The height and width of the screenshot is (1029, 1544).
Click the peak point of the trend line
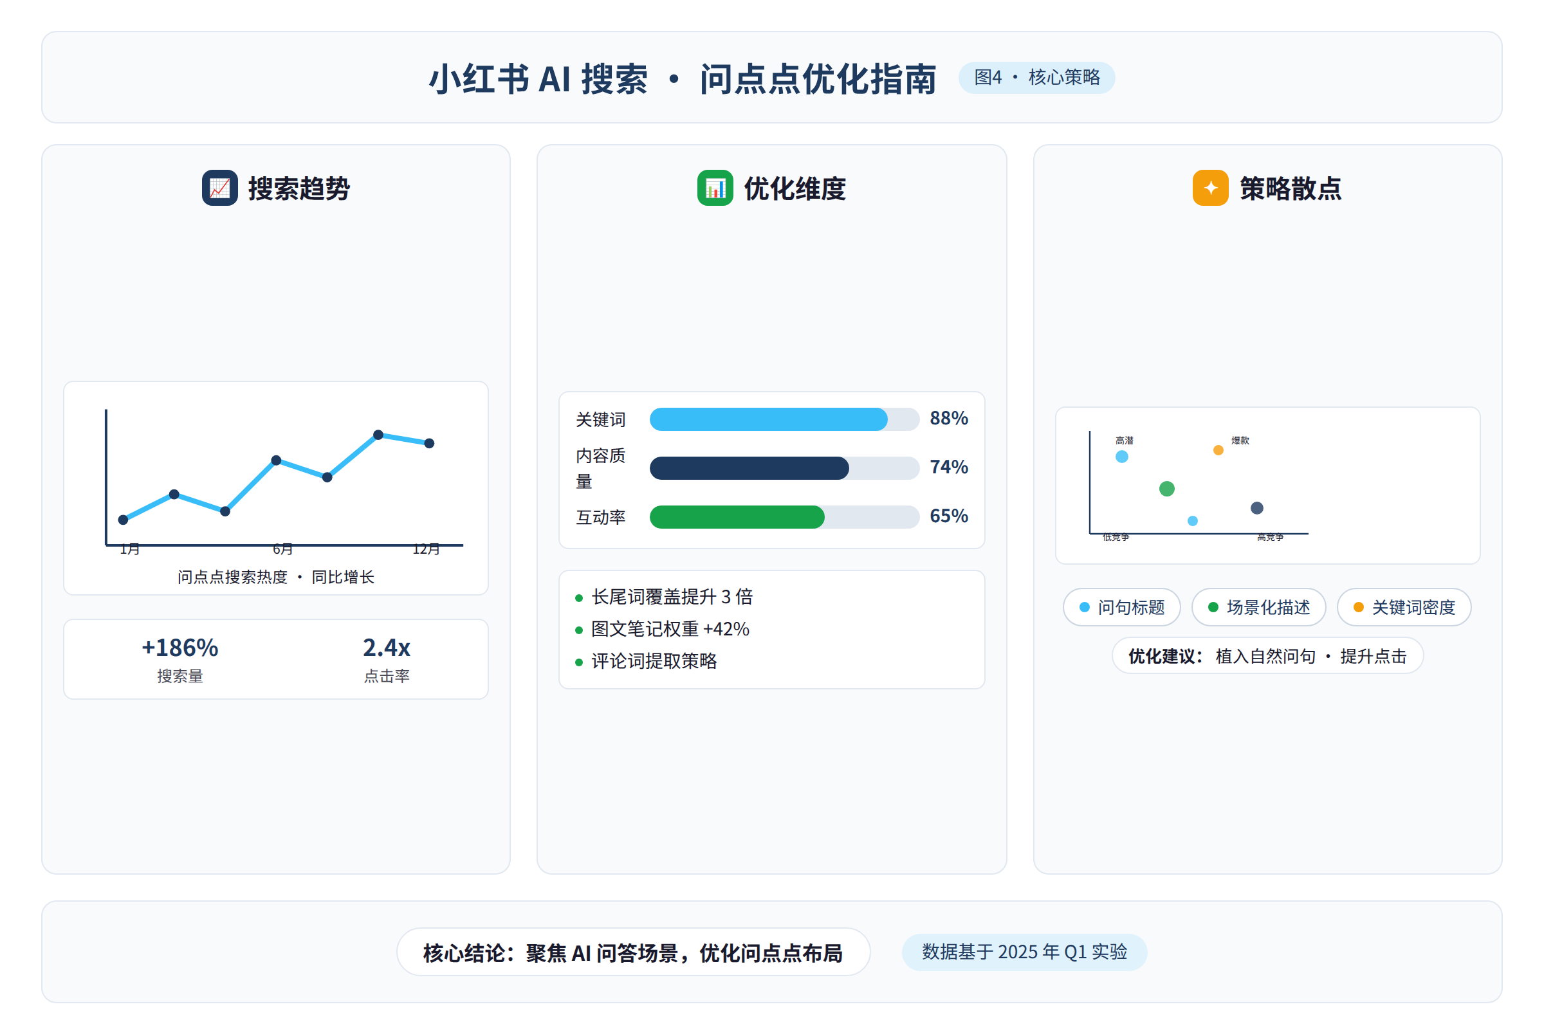tap(378, 435)
